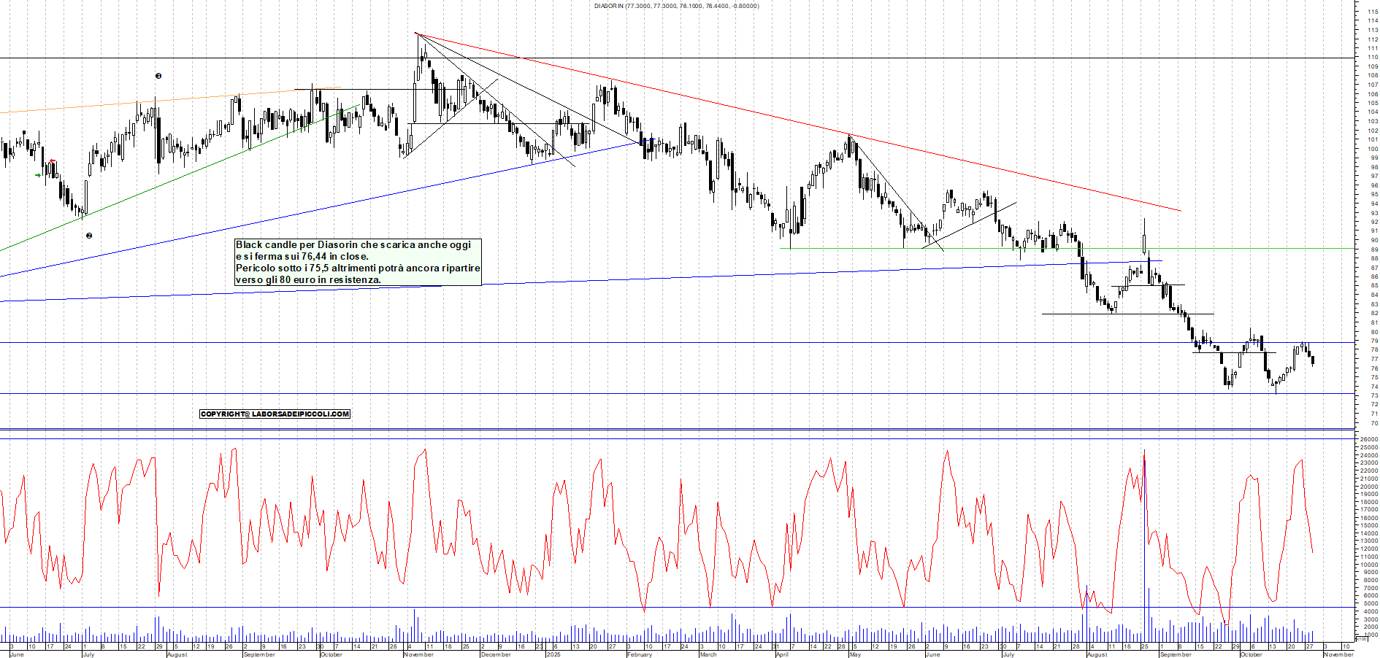Viewport: 1380px width, 658px height.
Task: Select the green right-pointing arrow marker
Action: pyautogui.click(x=38, y=175)
